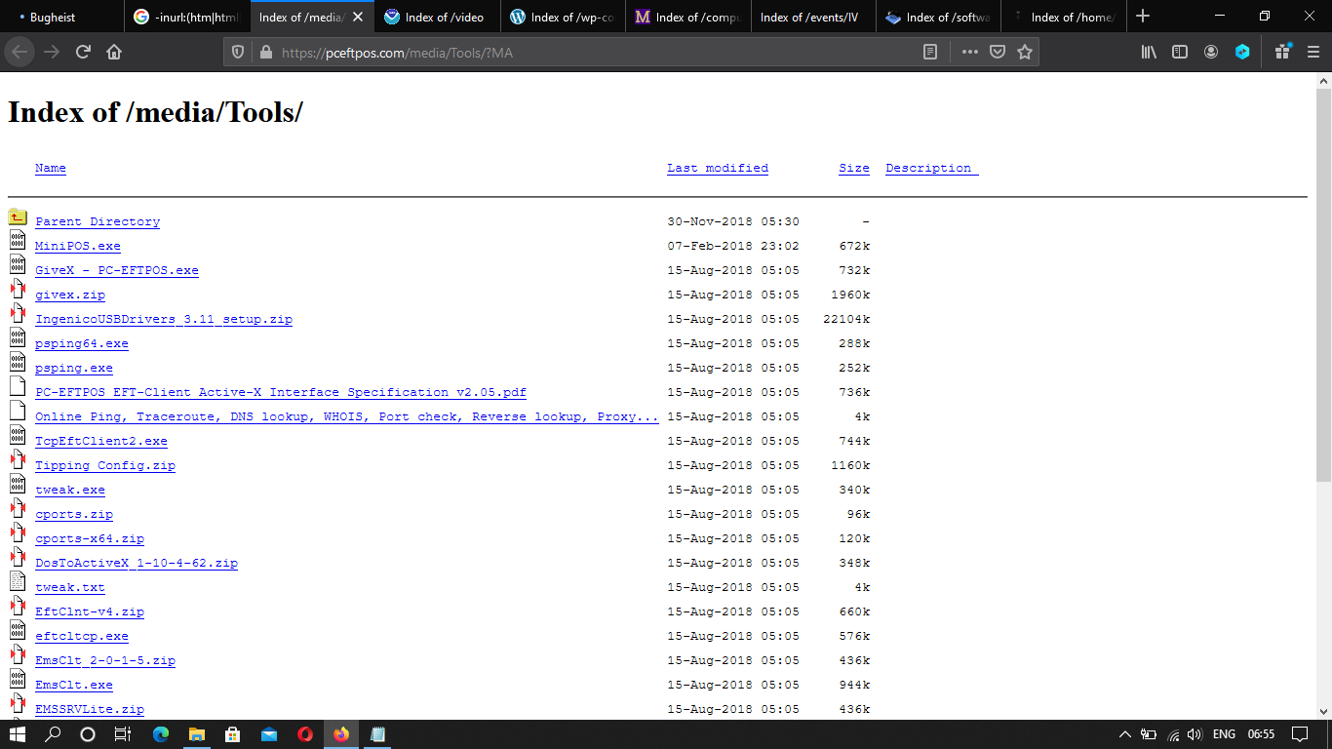Download EmsClt_2-0-1-5.zip

pos(105,660)
